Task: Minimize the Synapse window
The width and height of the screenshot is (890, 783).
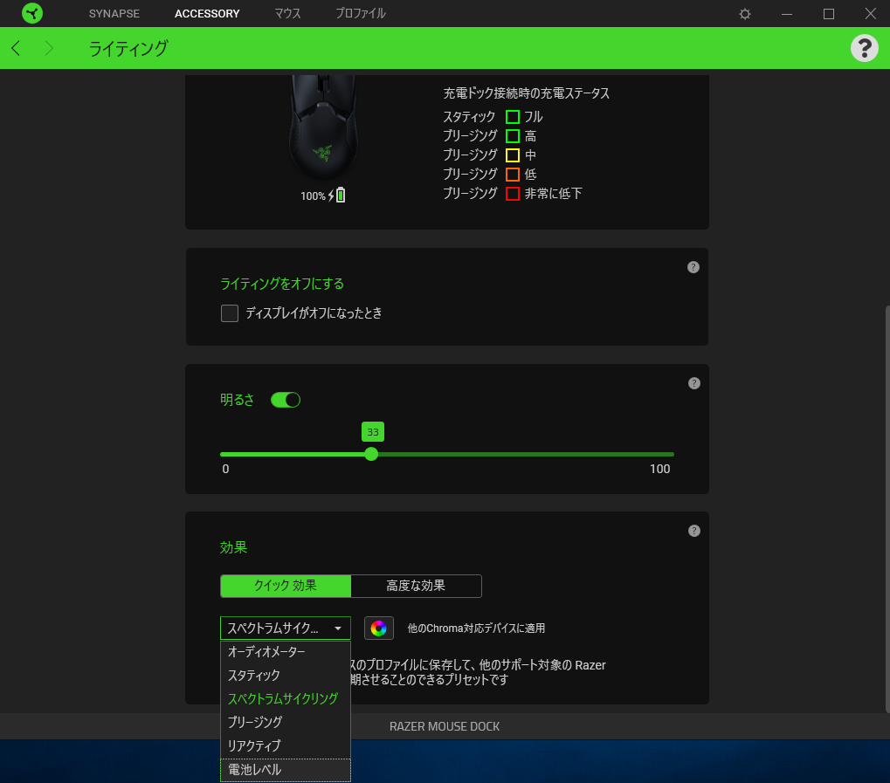Action: [x=787, y=14]
